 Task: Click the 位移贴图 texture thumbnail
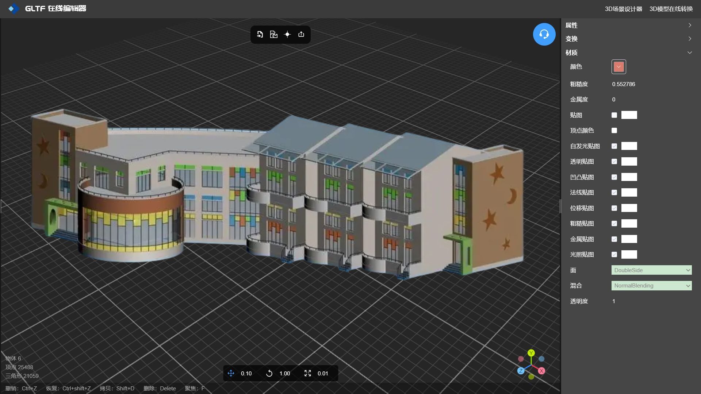pos(629,208)
